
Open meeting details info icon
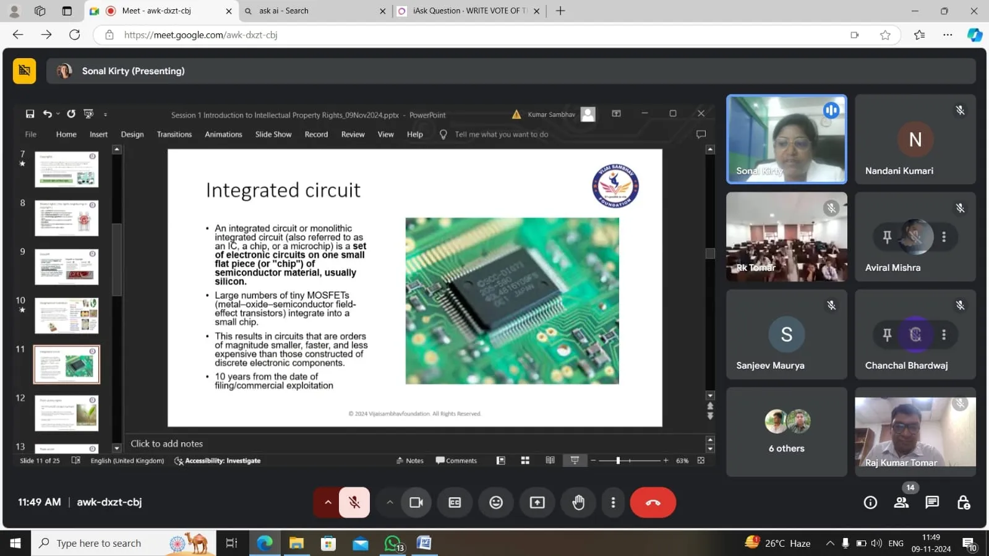pos(870,502)
